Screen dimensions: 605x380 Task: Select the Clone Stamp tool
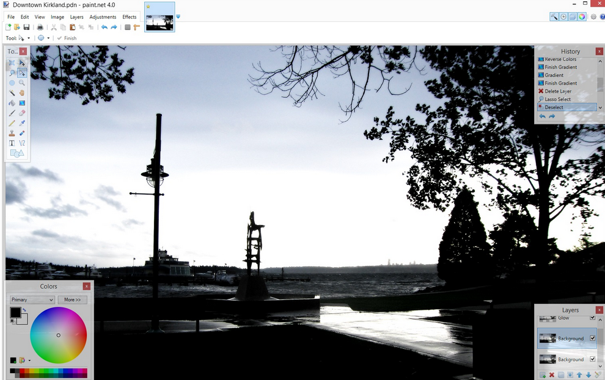coord(12,133)
